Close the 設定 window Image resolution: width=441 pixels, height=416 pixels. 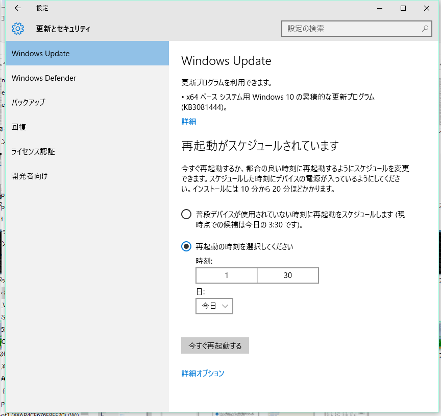[x=426, y=8]
